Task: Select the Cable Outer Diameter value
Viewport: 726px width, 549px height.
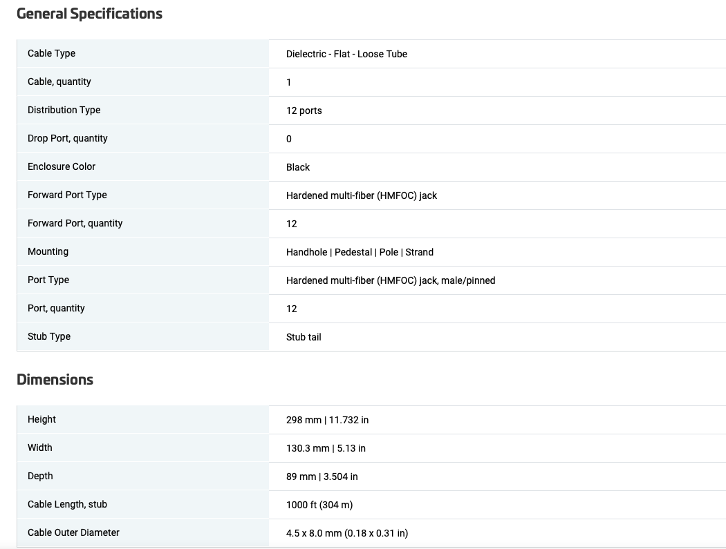Action: tap(347, 533)
